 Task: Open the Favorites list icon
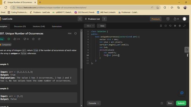point(172,7)
